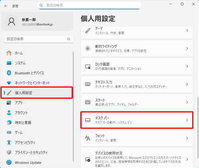
Task: Click the back arrow in settings header
Action: tap(6, 6)
